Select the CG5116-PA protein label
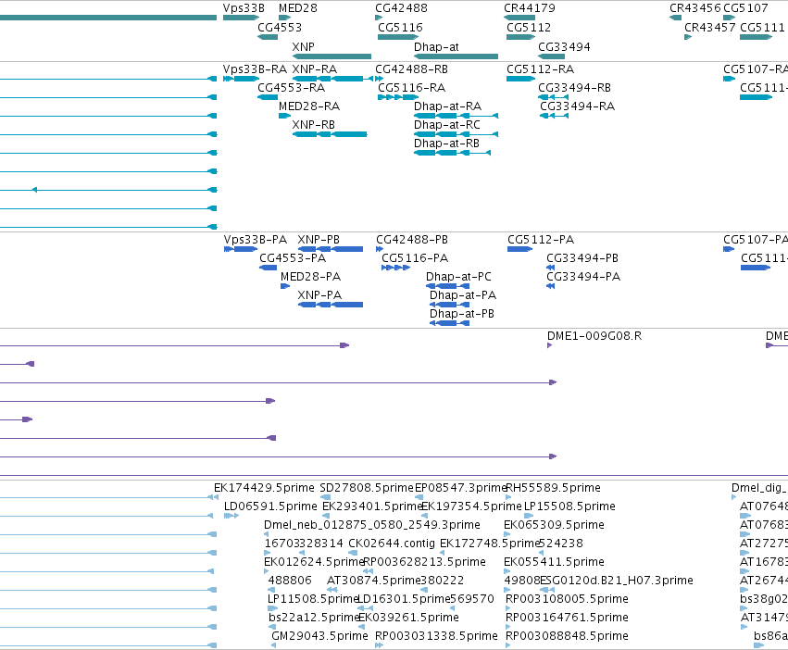 coord(415,258)
